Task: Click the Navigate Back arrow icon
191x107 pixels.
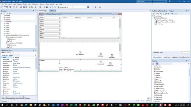Action: [95, 7]
